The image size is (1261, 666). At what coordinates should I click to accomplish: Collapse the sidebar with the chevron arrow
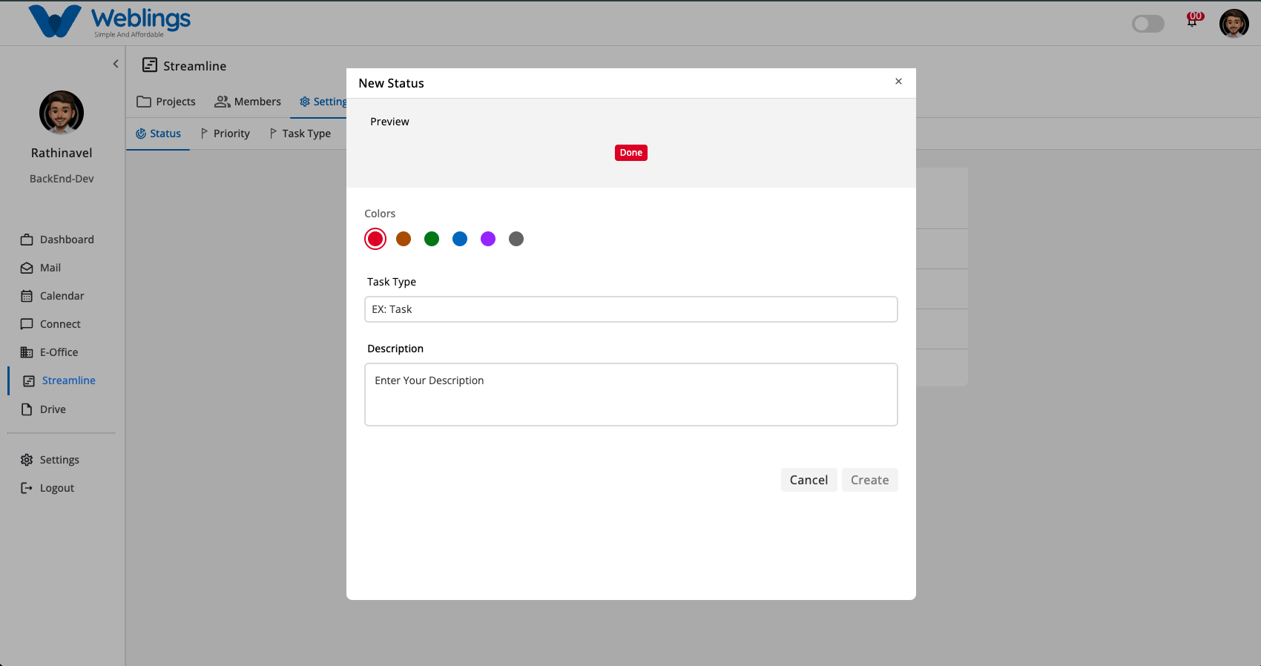(x=116, y=64)
